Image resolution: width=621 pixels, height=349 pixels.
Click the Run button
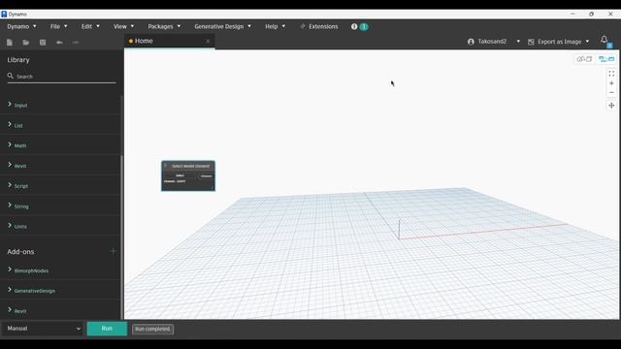click(107, 329)
